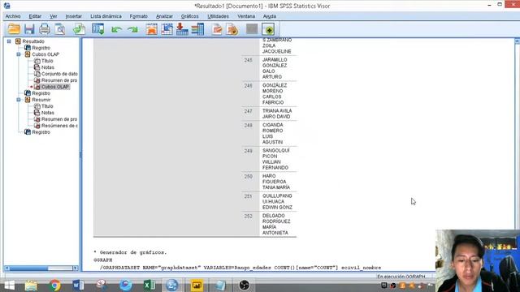The image size is (520, 292).
Task: Open the Ver menu
Action: pyautogui.click(x=54, y=16)
